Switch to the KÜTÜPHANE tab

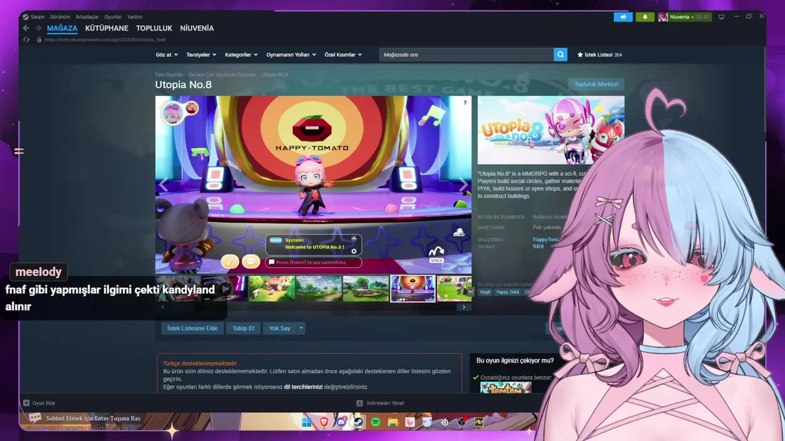click(107, 28)
